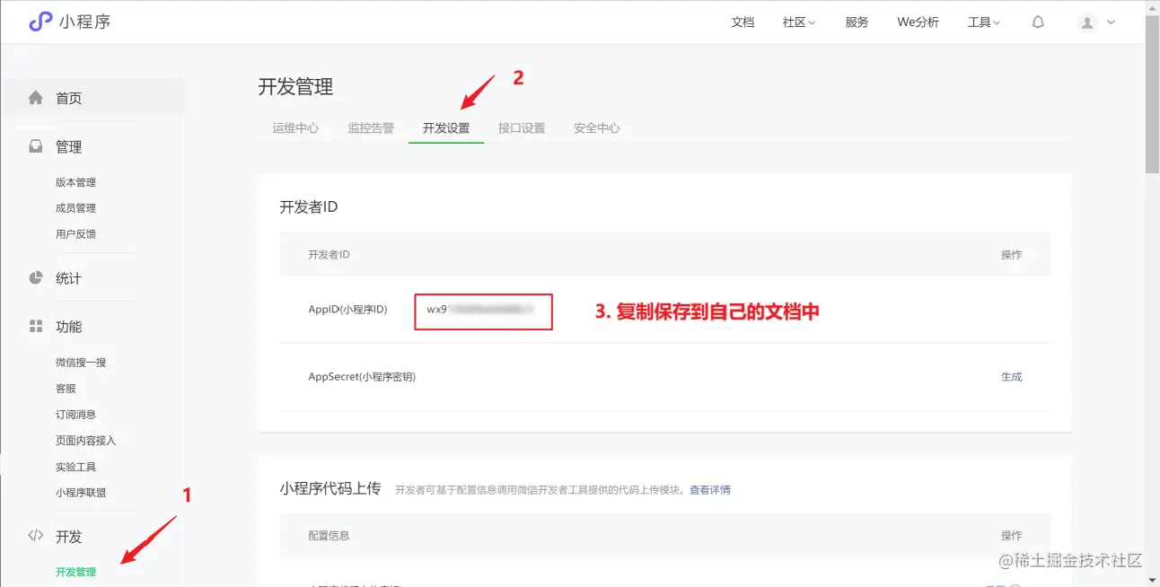The image size is (1160, 587).
Task: Click the 小程序 logo icon
Action: pos(40,22)
